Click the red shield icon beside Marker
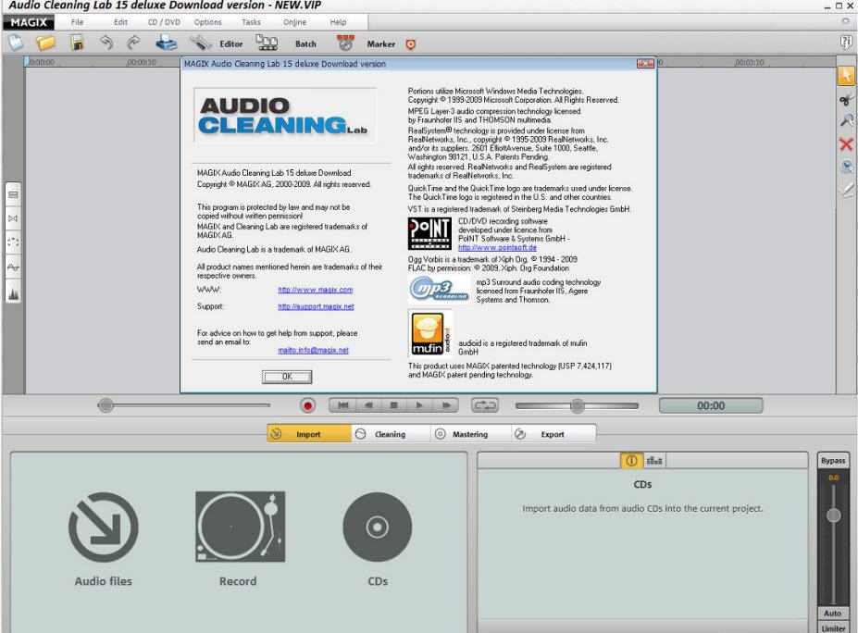Viewport: 858px width, 633px height. coord(410,44)
